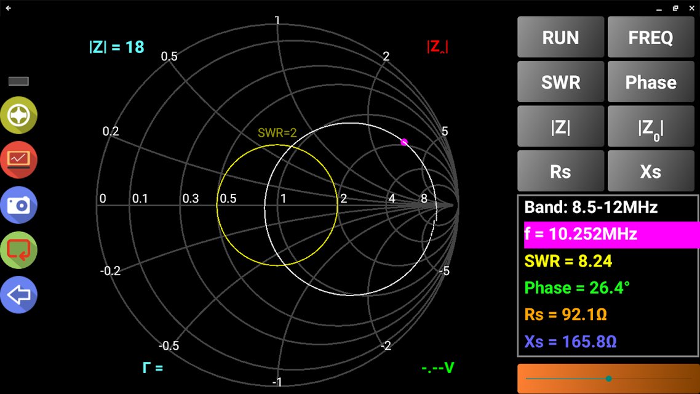The width and height of the screenshot is (700, 394).
Task: Take a screenshot with the camera icon
Action: coord(19,205)
